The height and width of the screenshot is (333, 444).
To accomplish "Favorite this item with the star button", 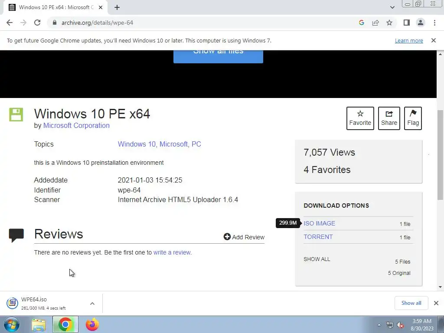I will tap(360, 118).
